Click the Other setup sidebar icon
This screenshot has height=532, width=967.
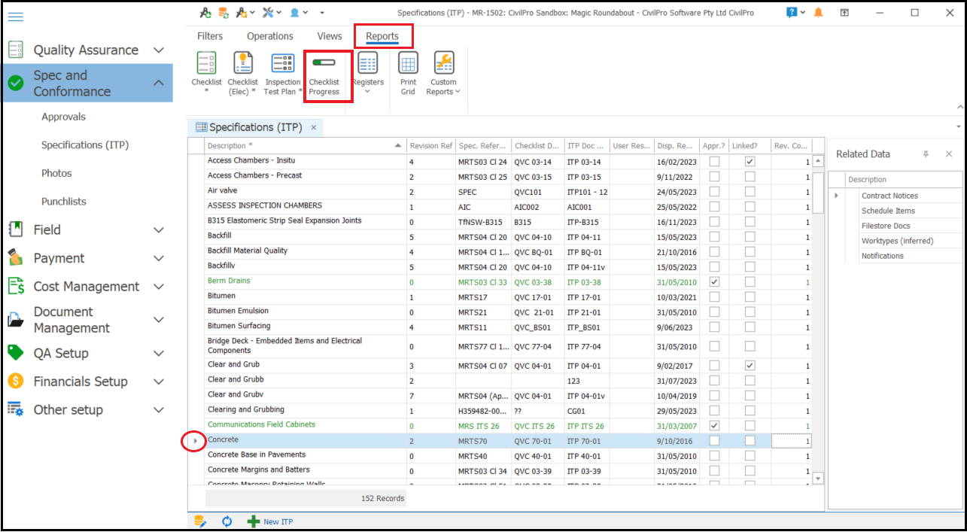click(16, 409)
